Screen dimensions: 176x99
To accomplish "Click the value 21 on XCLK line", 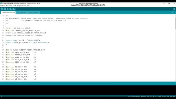I will (35, 57).
